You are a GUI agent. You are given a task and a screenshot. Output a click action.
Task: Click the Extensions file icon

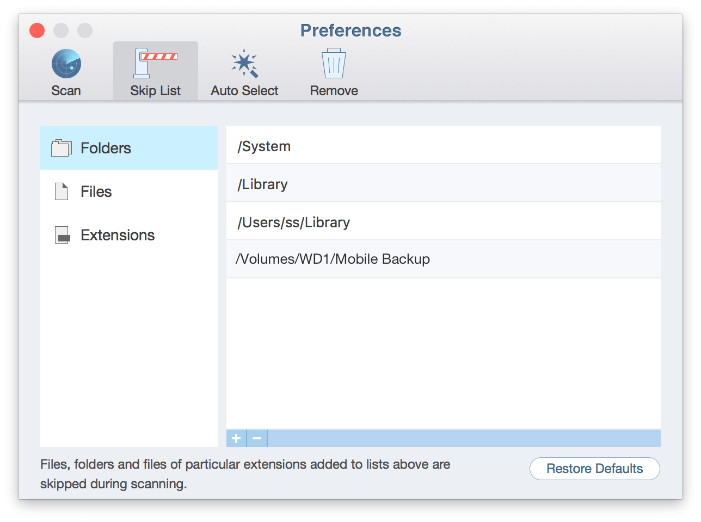pyautogui.click(x=63, y=235)
